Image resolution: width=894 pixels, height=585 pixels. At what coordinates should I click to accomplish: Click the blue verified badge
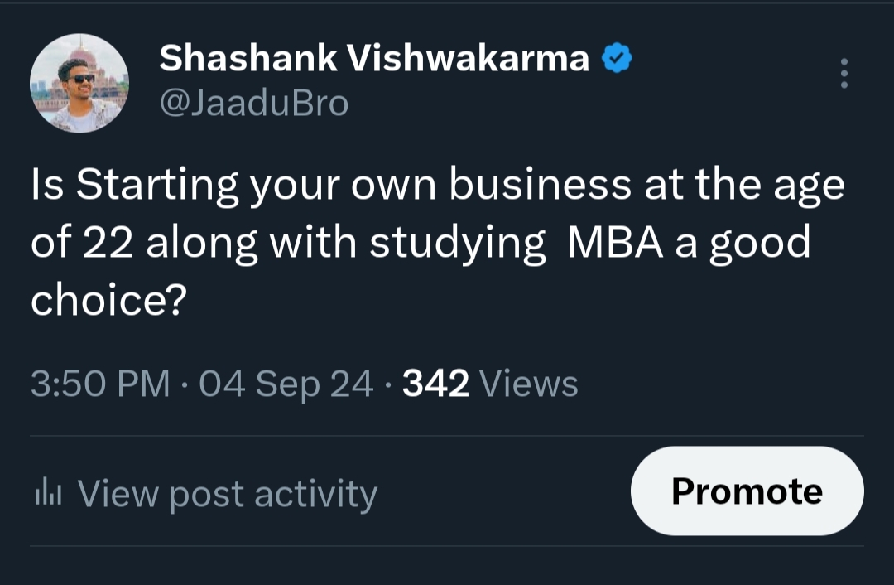point(616,59)
